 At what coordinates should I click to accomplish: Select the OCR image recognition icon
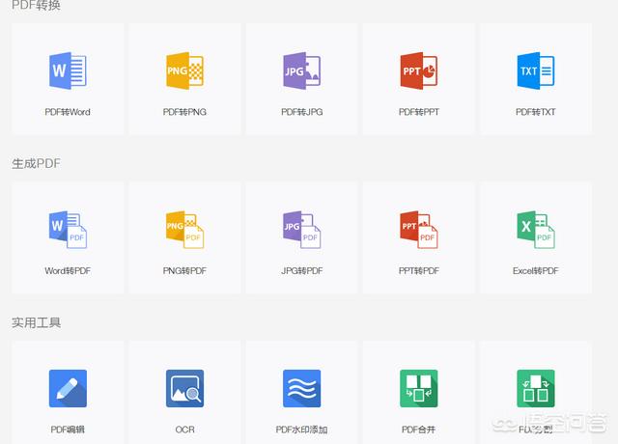click(x=184, y=388)
